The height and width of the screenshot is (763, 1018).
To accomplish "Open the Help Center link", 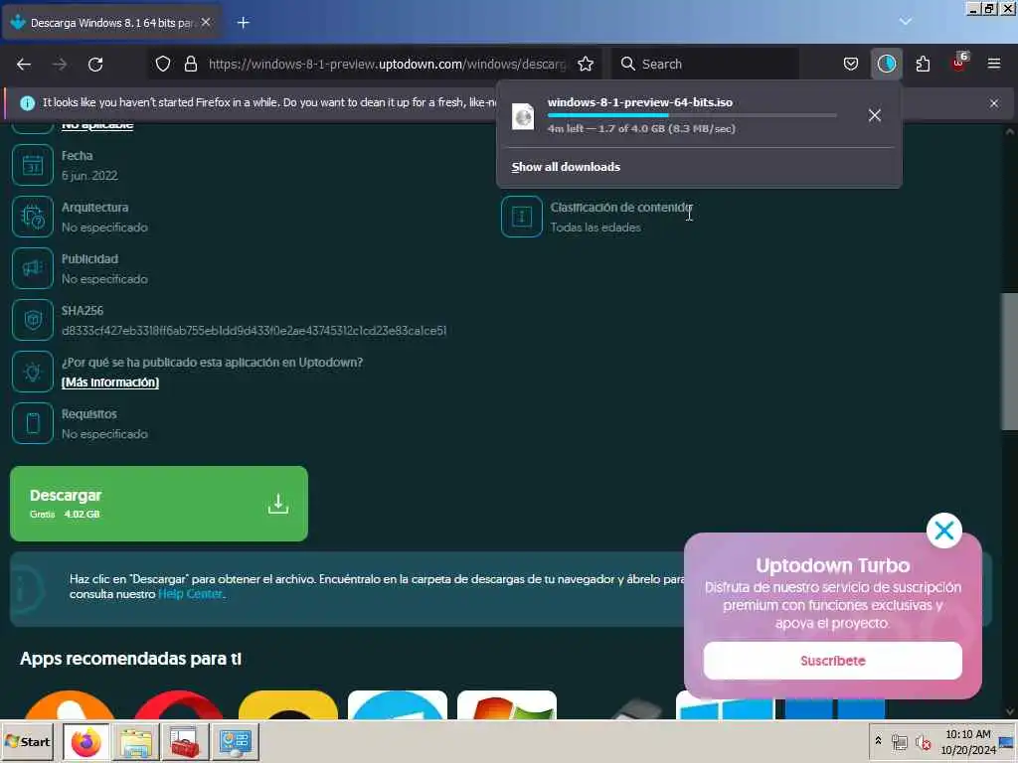I will coord(190,594).
